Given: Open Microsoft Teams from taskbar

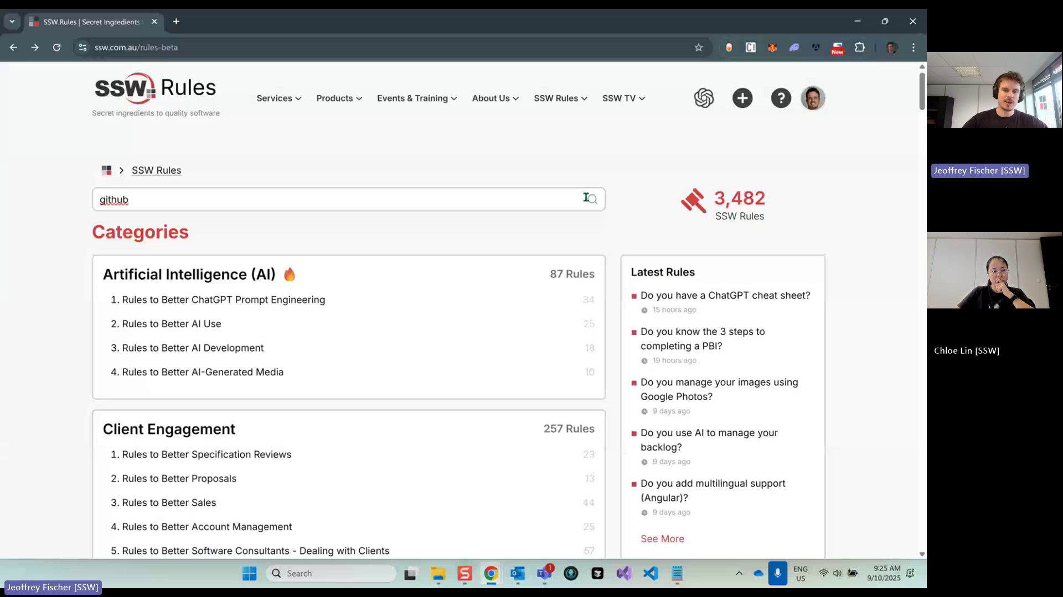Looking at the screenshot, I should pyautogui.click(x=544, y=573).
